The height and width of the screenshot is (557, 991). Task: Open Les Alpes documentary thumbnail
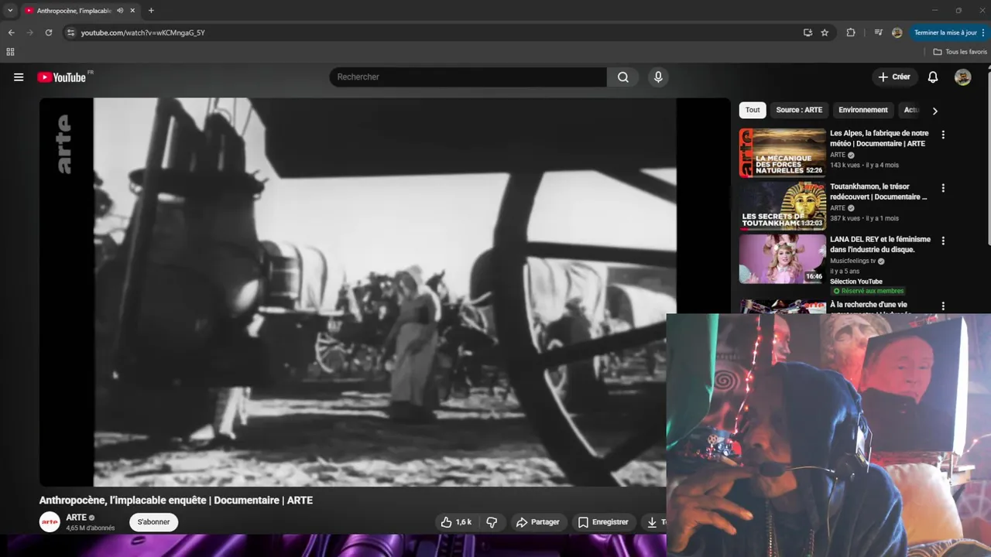pos(782,153)
